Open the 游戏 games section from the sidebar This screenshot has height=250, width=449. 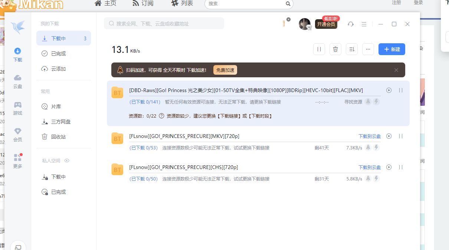(17, 108)
